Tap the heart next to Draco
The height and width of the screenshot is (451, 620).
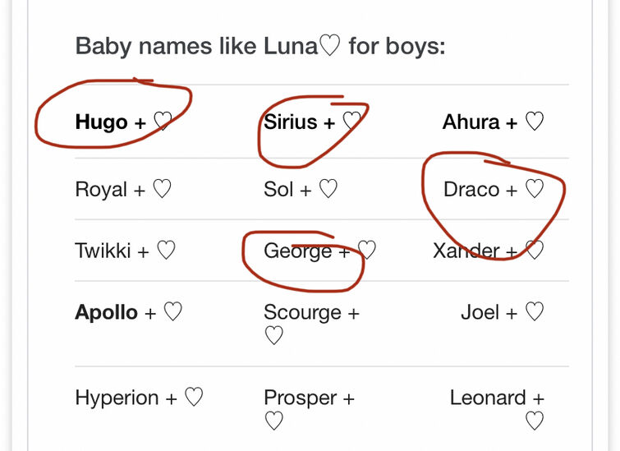pyautogui.click(x=535, y=189)
